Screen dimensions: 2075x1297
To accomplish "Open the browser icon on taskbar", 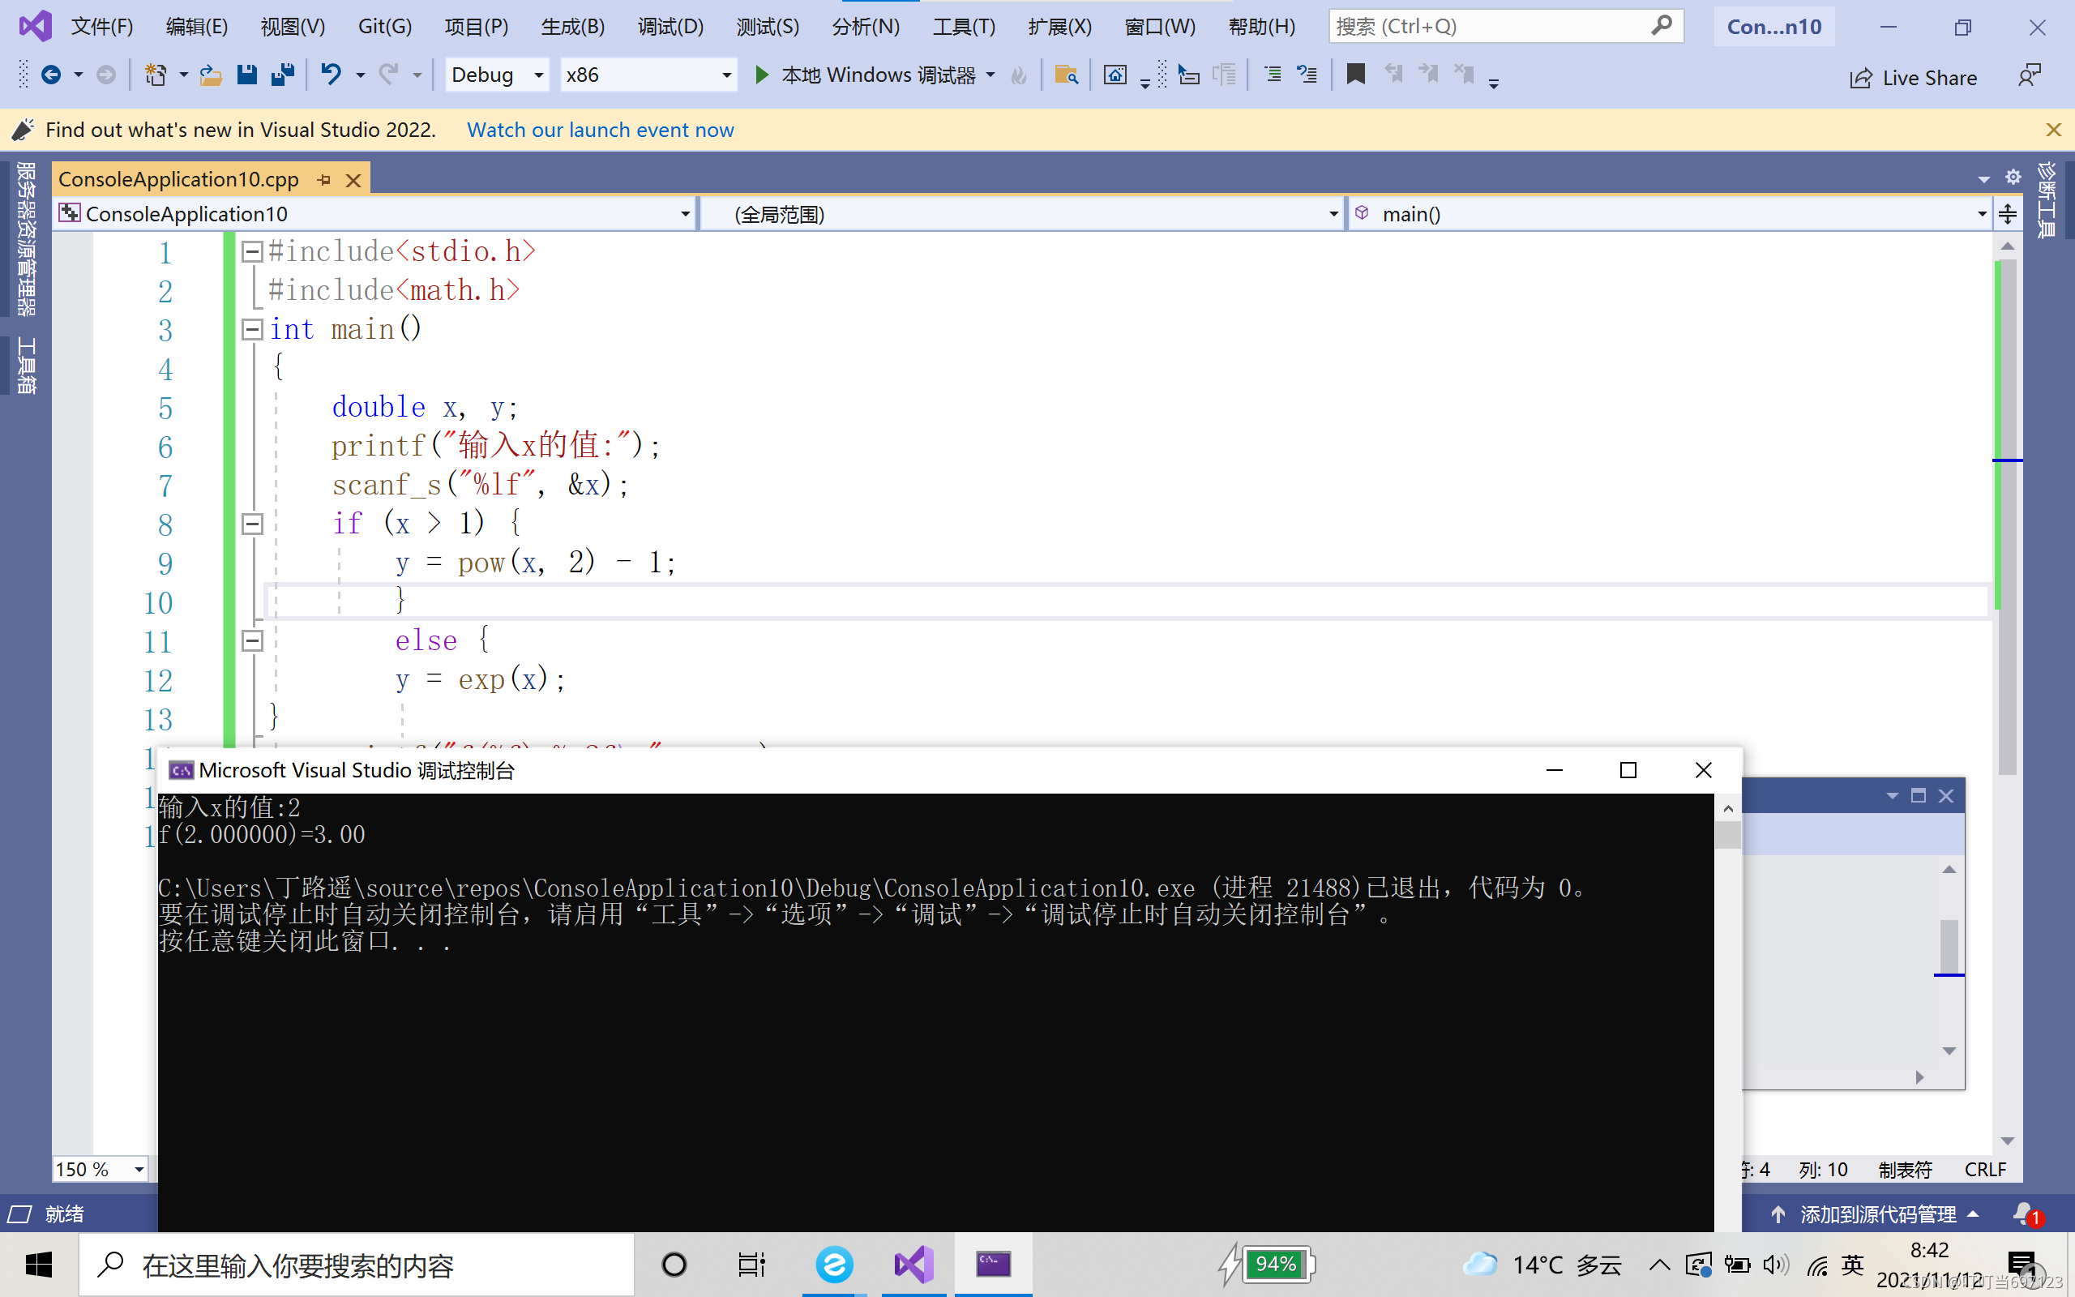I will (x=833, y=1265).
